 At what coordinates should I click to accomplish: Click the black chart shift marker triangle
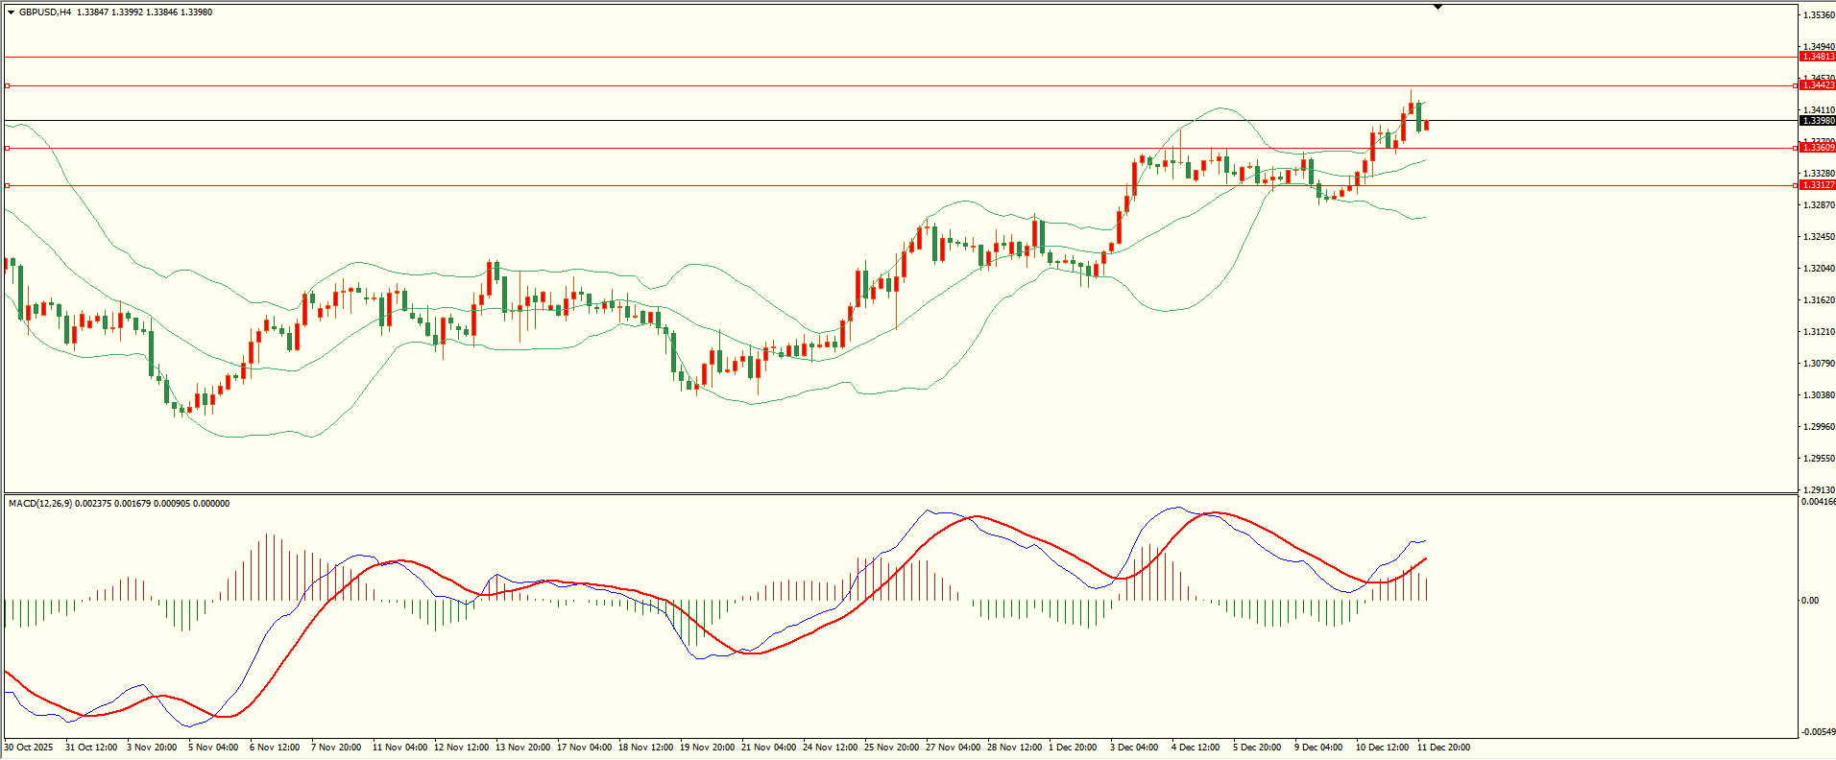tap(1437, 7)
